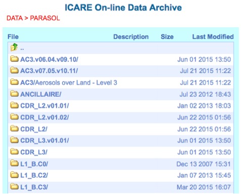Go to DATA in the breadcrumb
Image resolution: width=241 pixels, height=194 pixels.
pyautogui.click(x=15, y=18)
